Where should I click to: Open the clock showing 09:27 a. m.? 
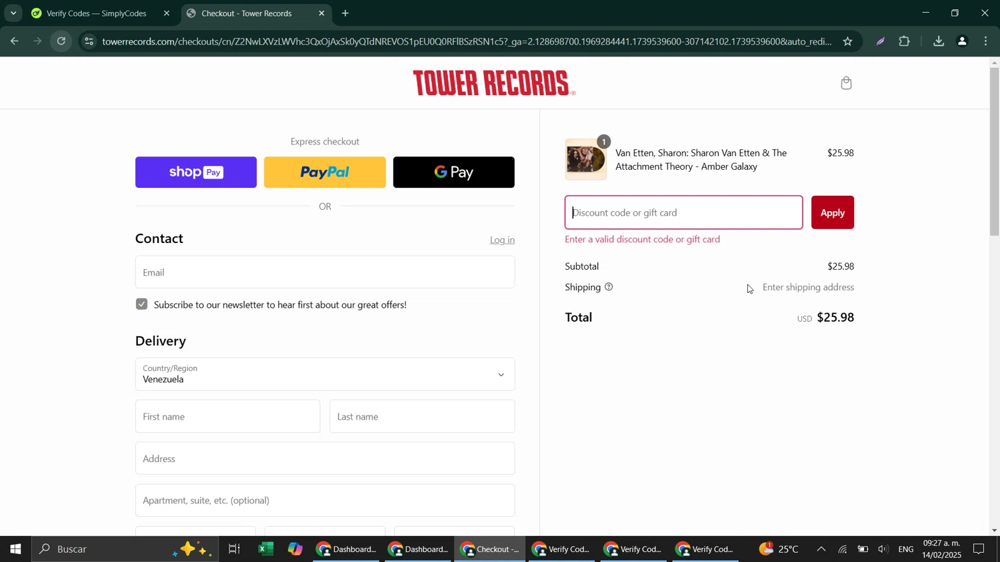(941, 549)
